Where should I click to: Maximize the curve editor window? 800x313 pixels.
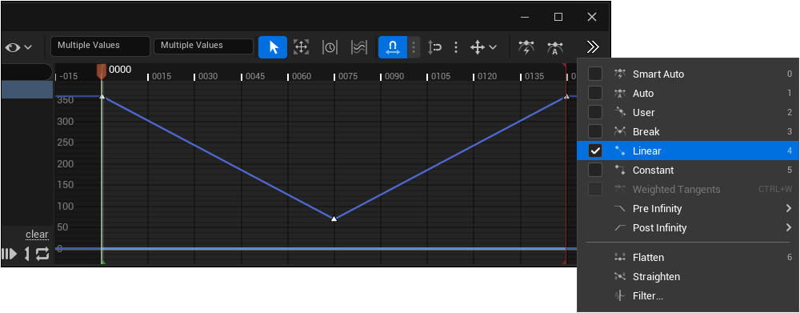(x=558, y=17)
